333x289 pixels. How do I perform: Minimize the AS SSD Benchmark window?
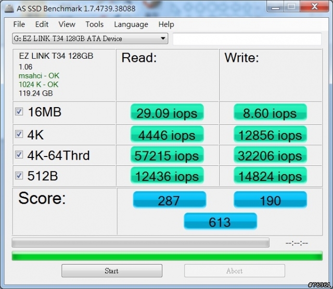click(275, 7)
